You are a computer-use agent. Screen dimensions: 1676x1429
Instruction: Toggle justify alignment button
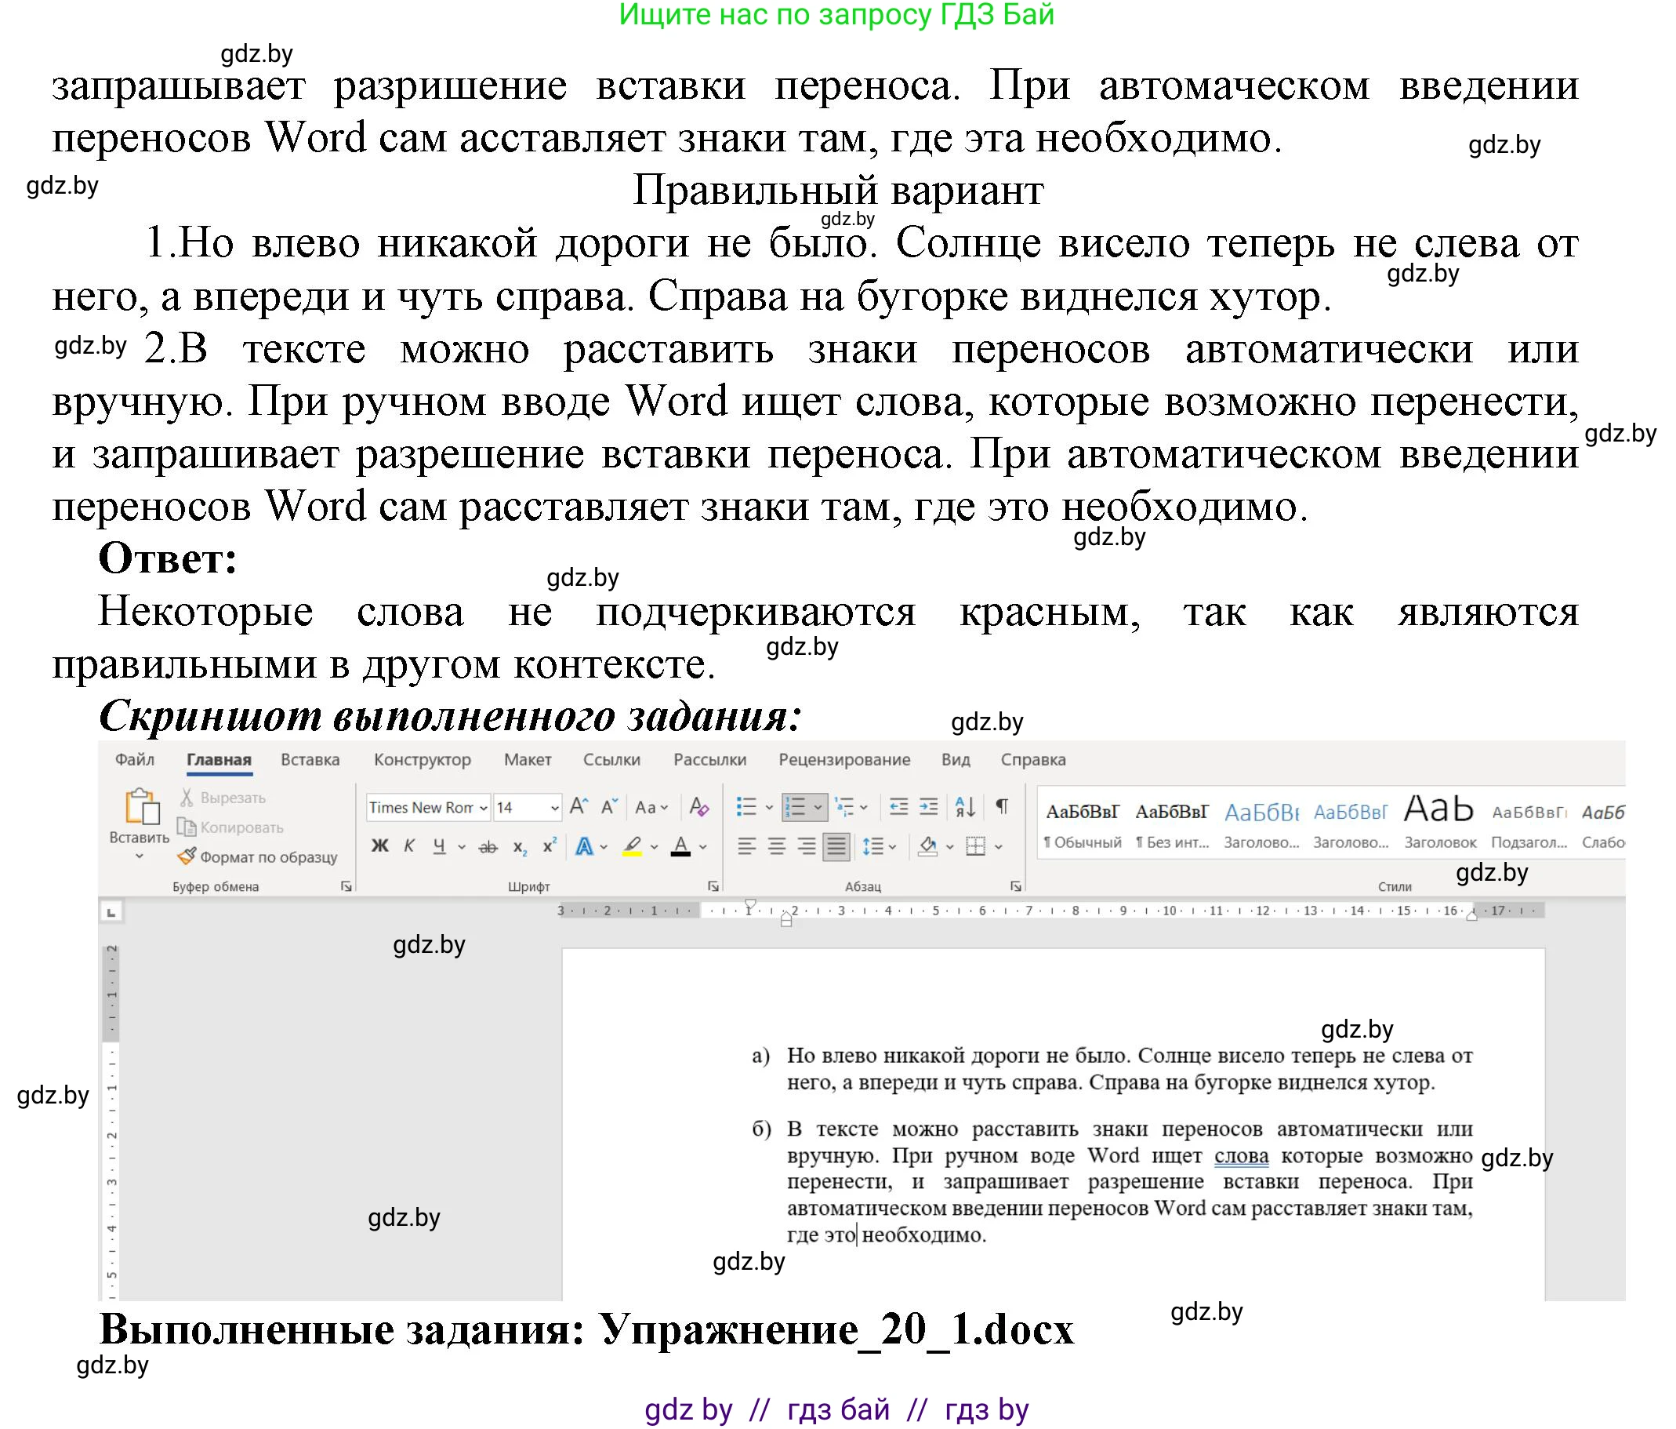point(836,846)
